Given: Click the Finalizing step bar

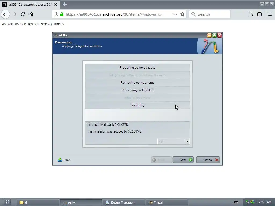Looking at the screenshot, I should [x=137, y=105].
